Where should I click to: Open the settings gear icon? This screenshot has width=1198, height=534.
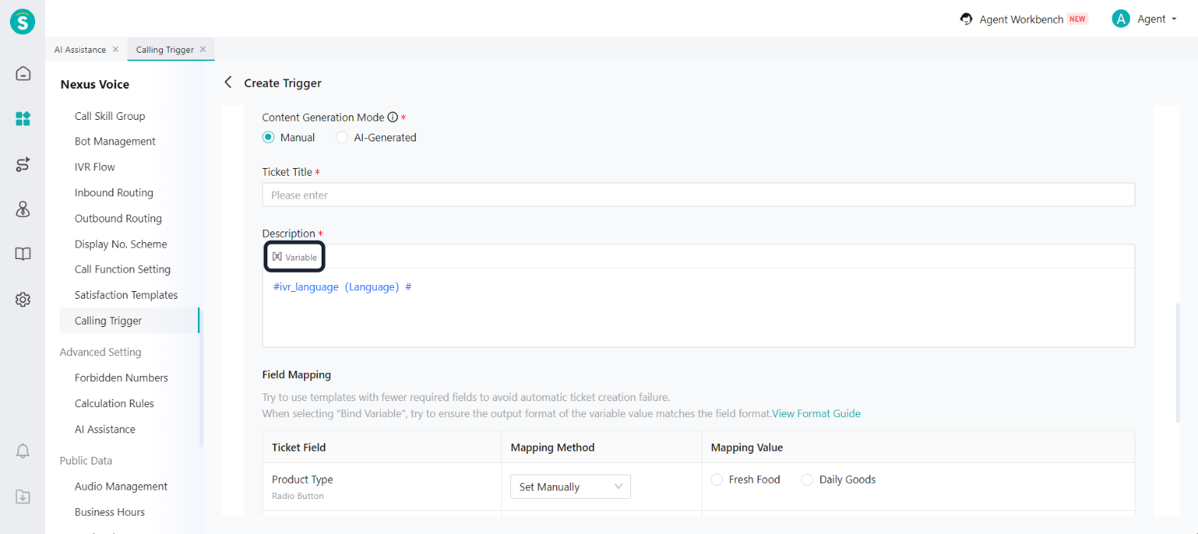[x=23, y=299]
